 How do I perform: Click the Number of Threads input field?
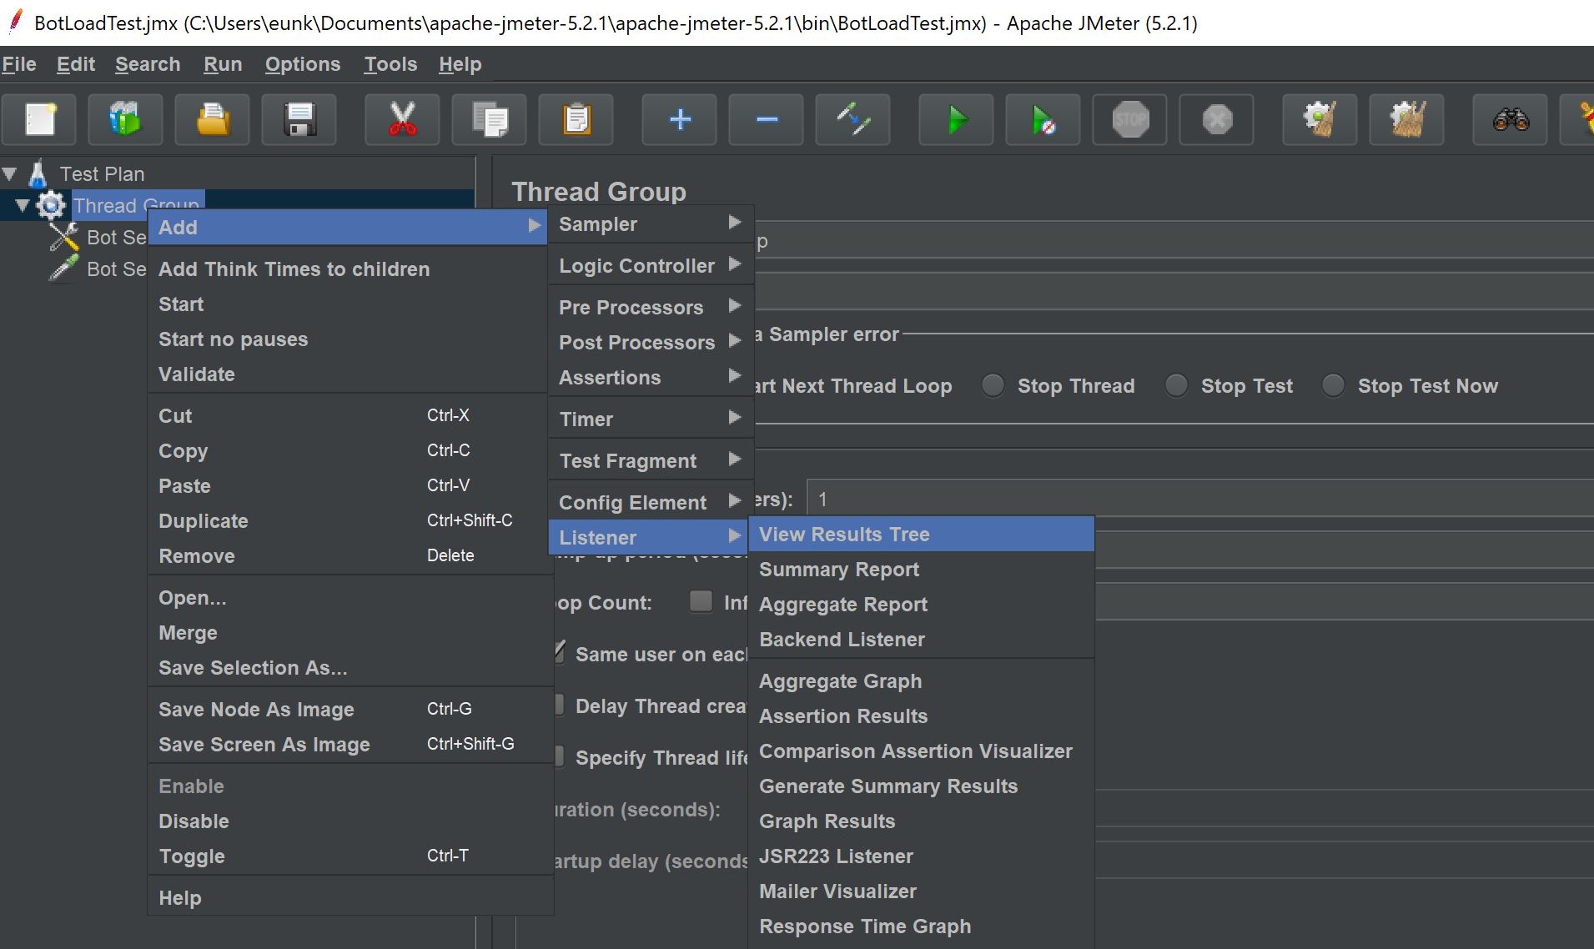(1200, 499)
